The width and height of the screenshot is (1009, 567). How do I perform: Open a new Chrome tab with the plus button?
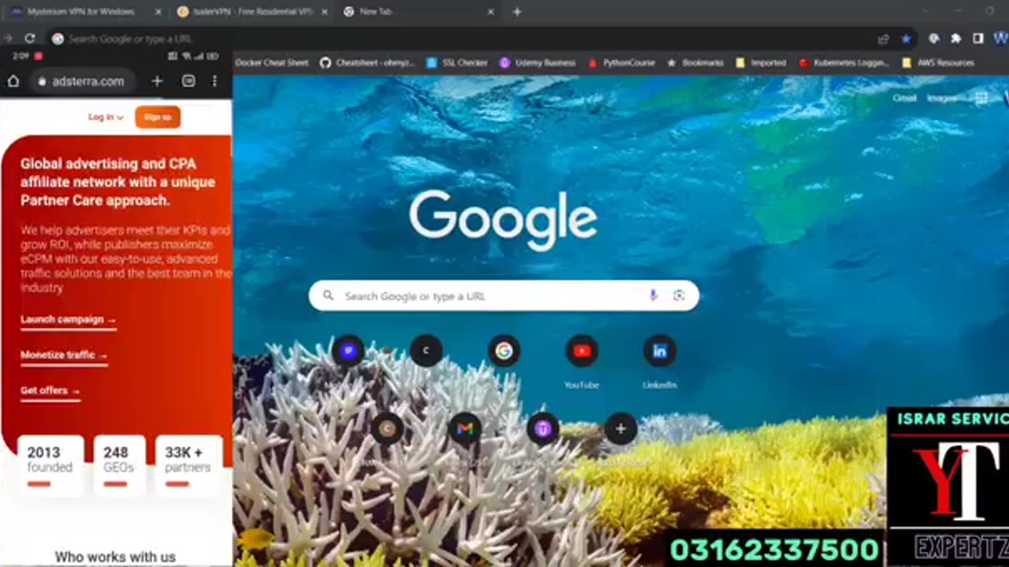point(517,12)
